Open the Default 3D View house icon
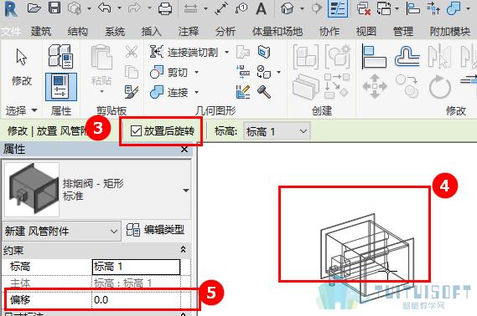 [x=288, y=8]
